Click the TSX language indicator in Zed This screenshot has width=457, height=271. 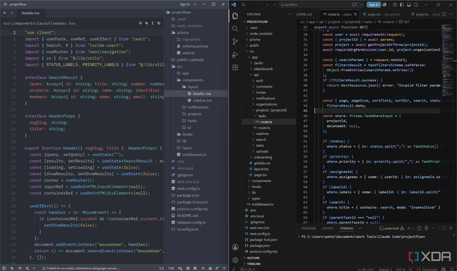point(171,269)
